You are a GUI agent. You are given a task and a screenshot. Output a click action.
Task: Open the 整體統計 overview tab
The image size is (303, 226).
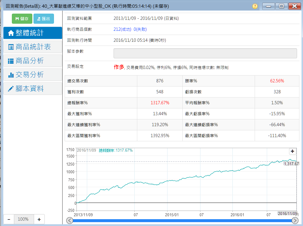33,33
